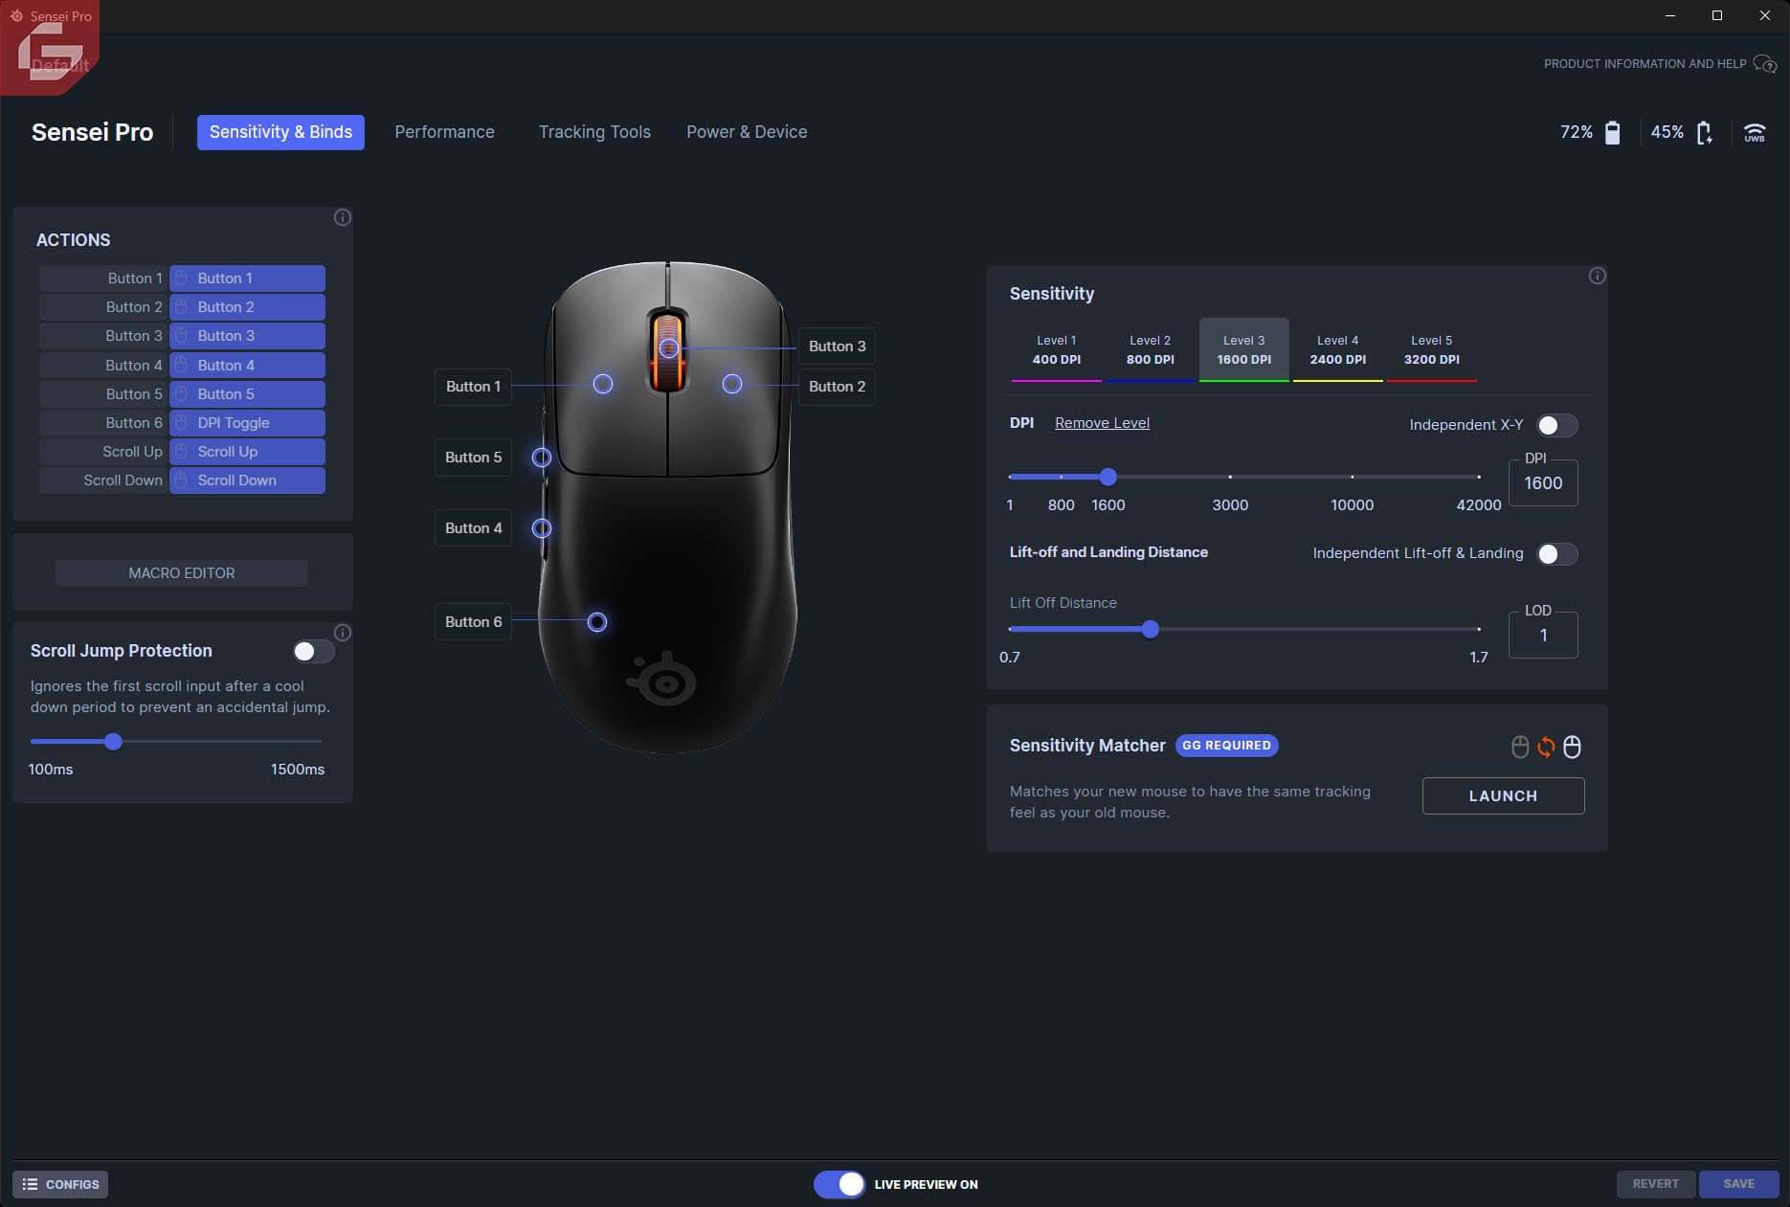Screen dimensions: 1790x1207
Task: Click the old mouse icon in Sensitivity Matcher
Action: 1520,747
